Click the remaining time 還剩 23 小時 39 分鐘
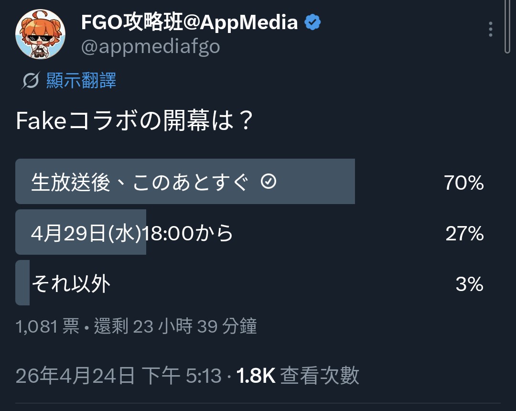This screenshot has height=411, width=516. (x=175, y=327)
